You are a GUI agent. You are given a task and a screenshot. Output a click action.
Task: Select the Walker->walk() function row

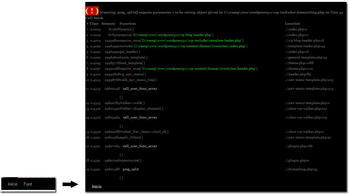(x=132, y=103)
